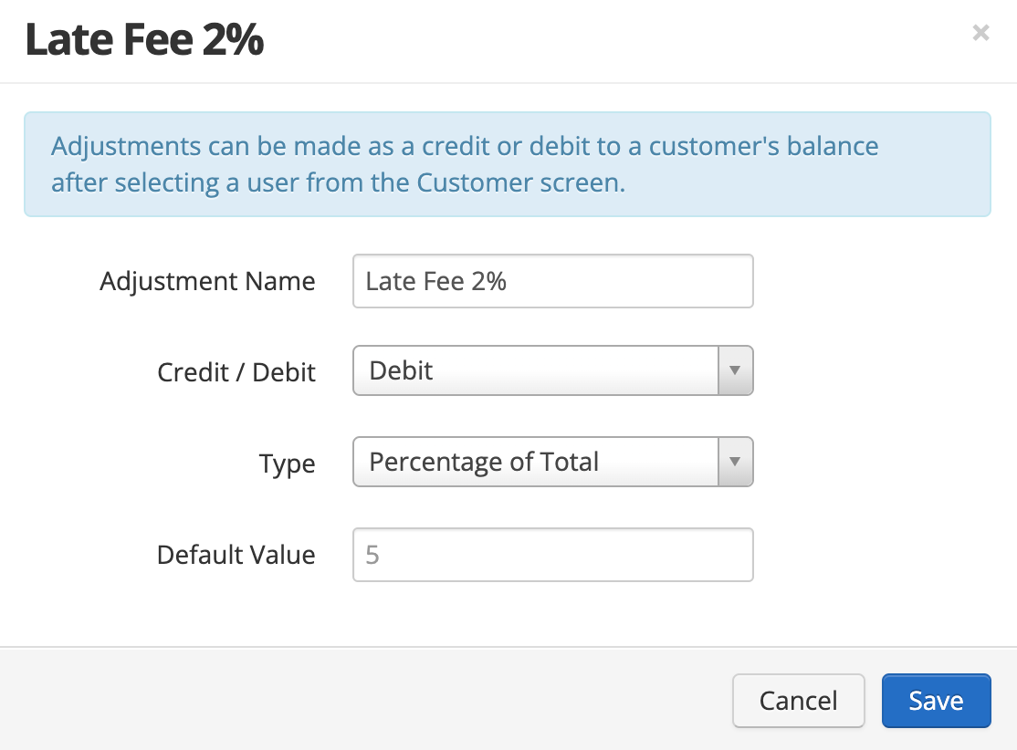Select the word Debit in the combo box

401,370
